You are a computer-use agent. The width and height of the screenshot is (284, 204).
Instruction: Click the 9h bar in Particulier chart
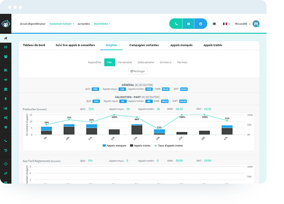tap(46, 131)
